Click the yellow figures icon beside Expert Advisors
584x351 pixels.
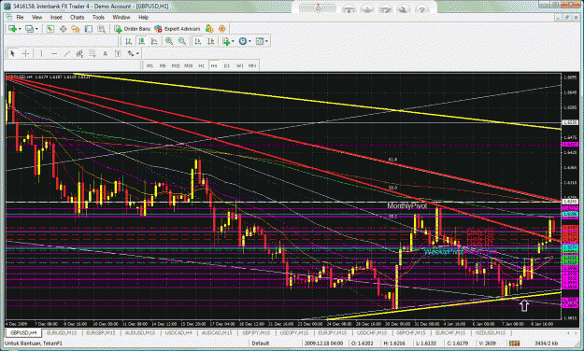pos(209,29)
